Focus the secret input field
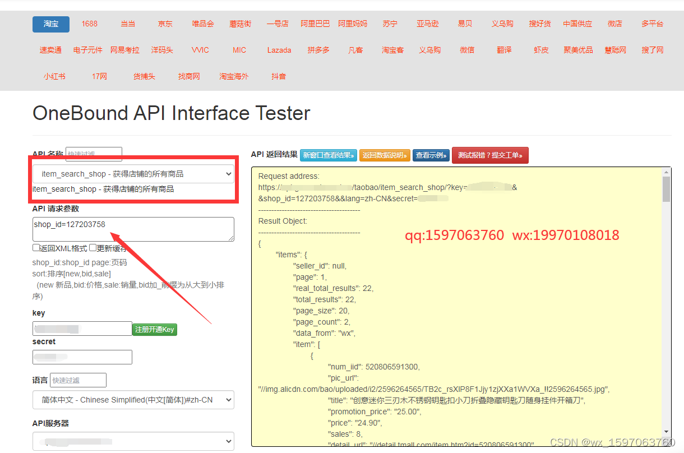The height and width of the screenshot is (453, 684). (82, 357)
